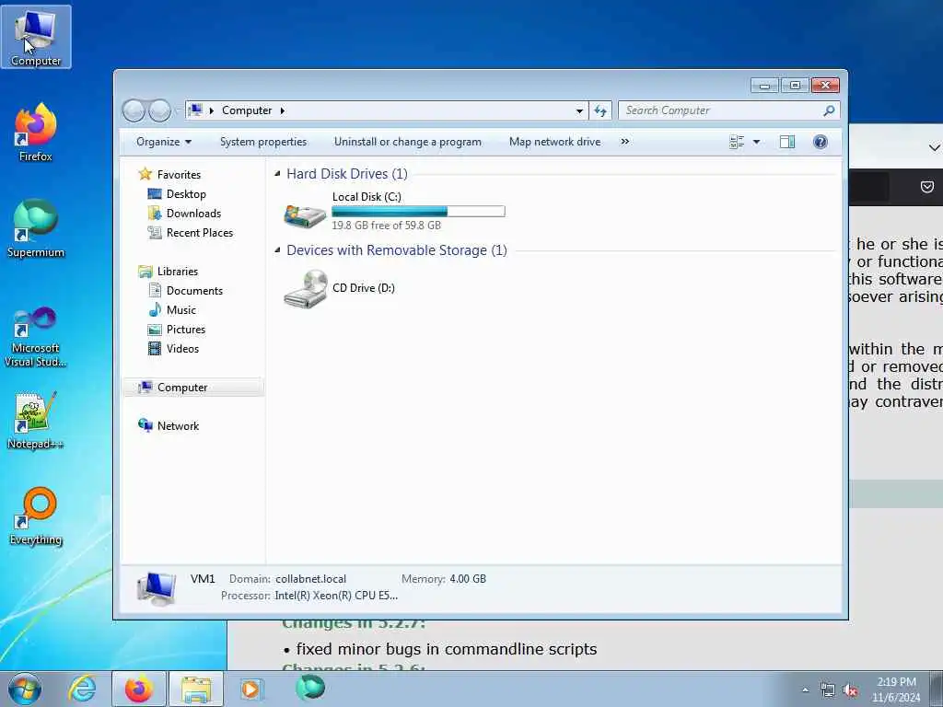Click the VM1 computer icon in details pane
This screenshot has height=707, width=943.
click(x=157, y=588)
